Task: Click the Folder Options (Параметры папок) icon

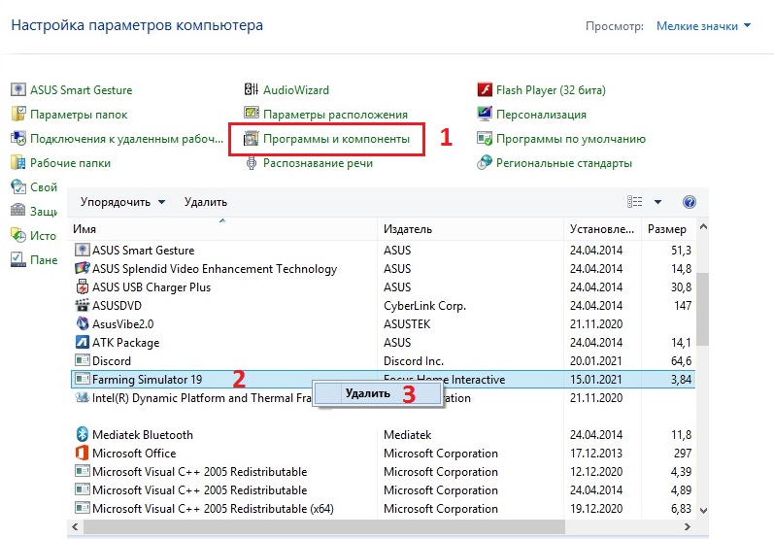Action: click(x=18, y=114)
